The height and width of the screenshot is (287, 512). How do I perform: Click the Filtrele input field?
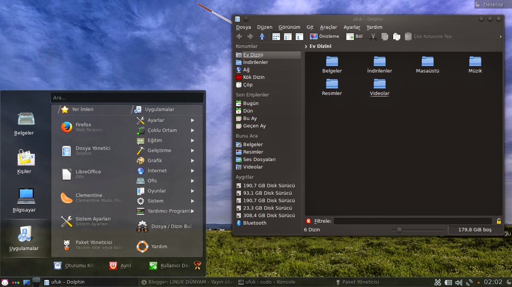412,221
